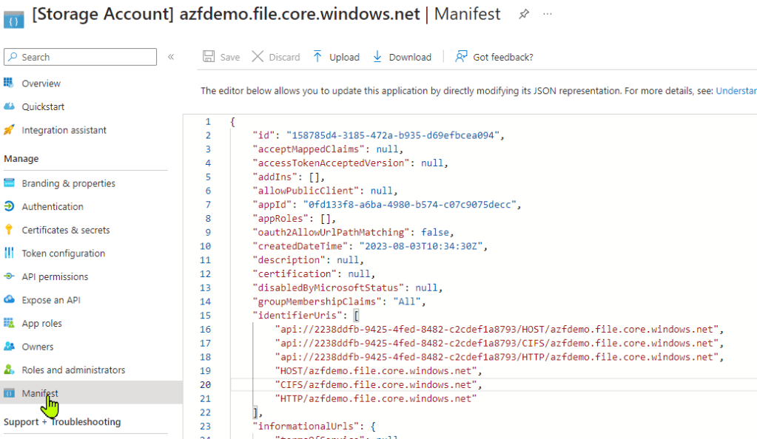Open Roles and administrators page
Image resolution: width=757 pixels, height=439 pixels.
tap(73, 370)
